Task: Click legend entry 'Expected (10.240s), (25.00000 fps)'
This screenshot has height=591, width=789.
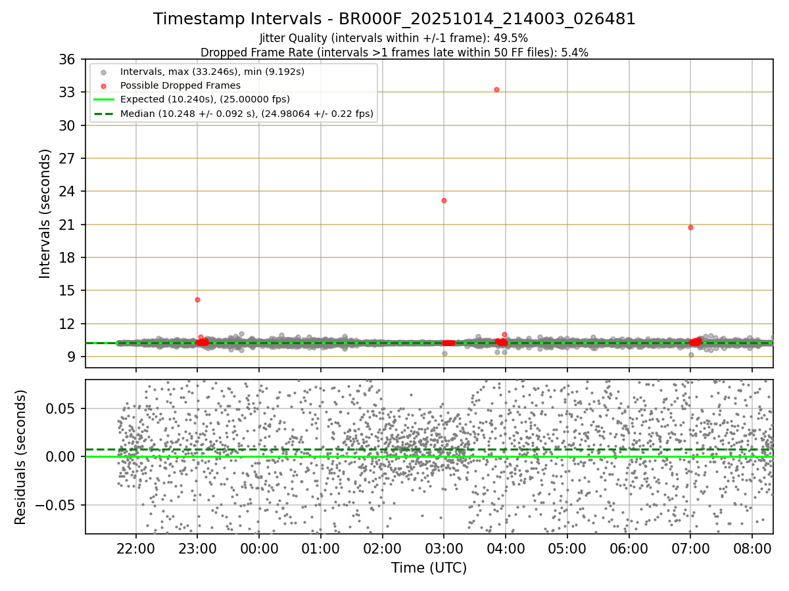Action: coord(205,99)
